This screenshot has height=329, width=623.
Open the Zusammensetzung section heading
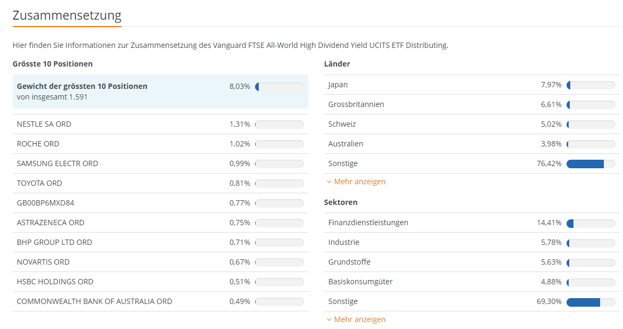pyautogui.click(x=67, y=15)
